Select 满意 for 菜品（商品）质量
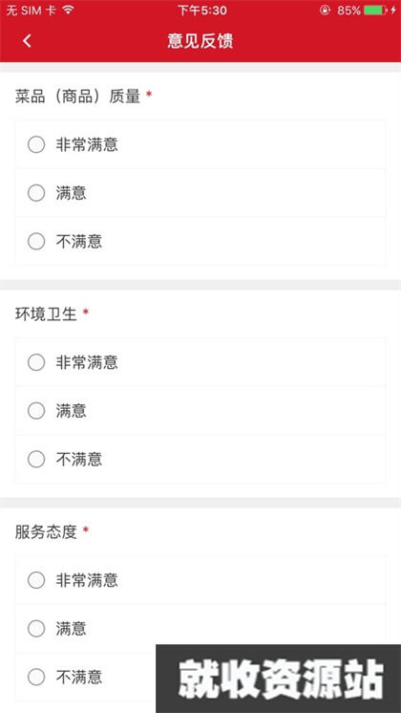 (200, 193)
